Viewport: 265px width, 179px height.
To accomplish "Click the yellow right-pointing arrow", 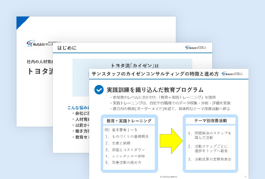I will pyautogui.click(x=171, y=141).
